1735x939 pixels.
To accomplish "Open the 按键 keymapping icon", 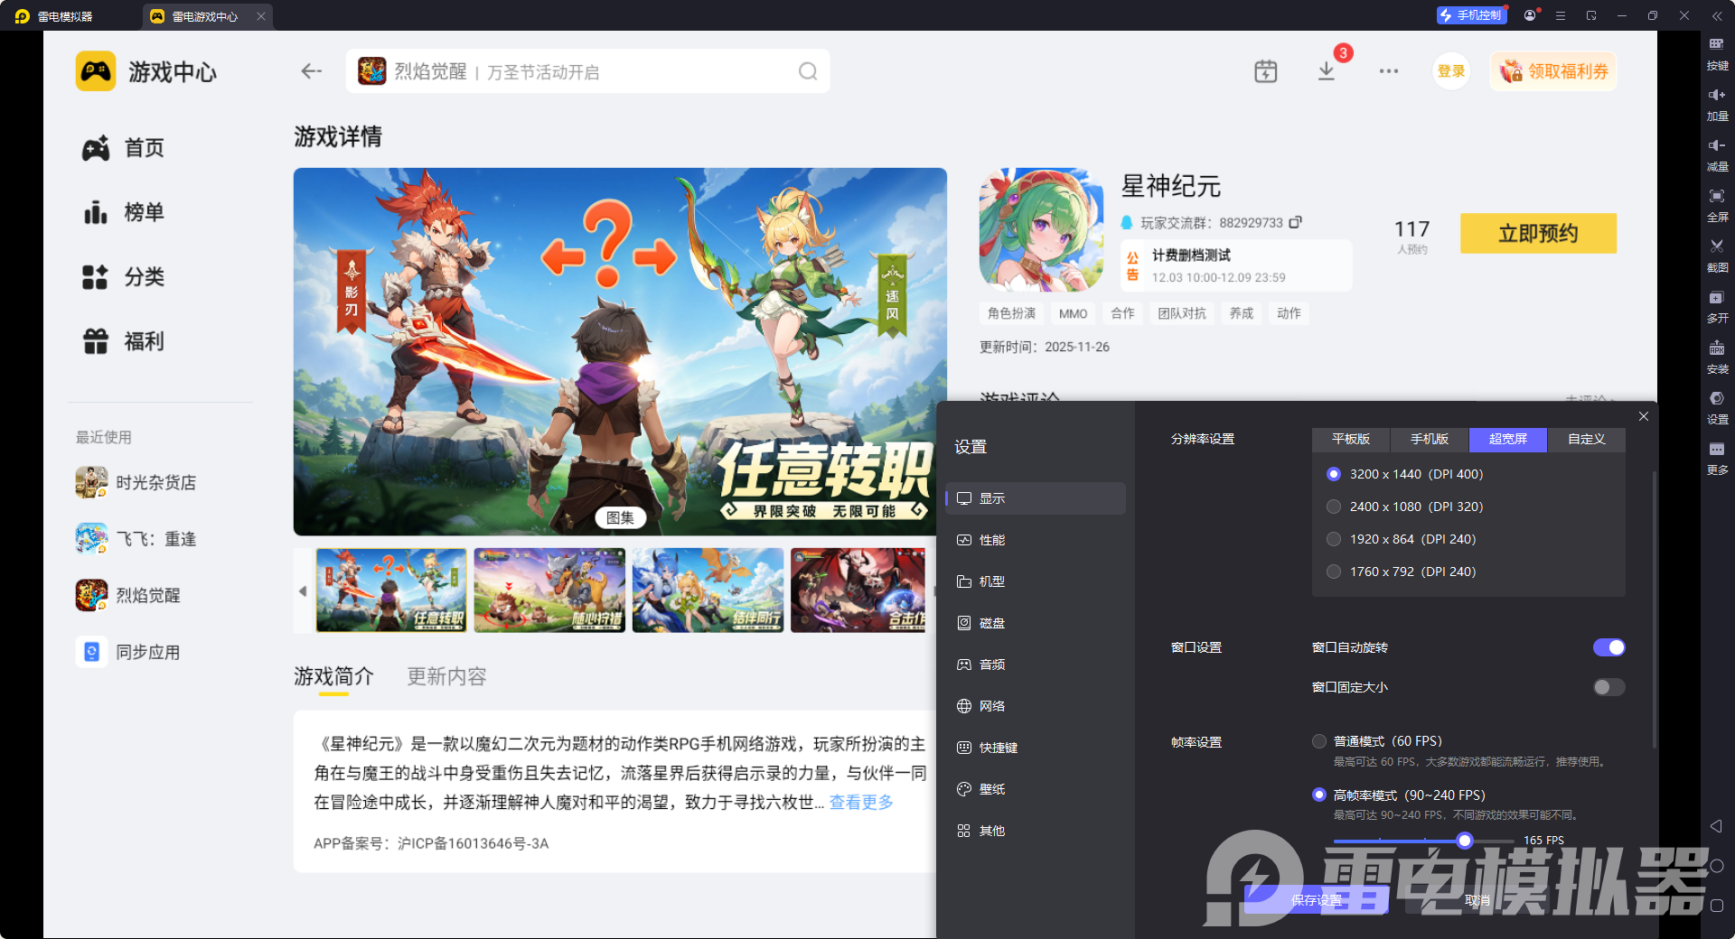I will pyautogui.click(x=1717, y=53).
